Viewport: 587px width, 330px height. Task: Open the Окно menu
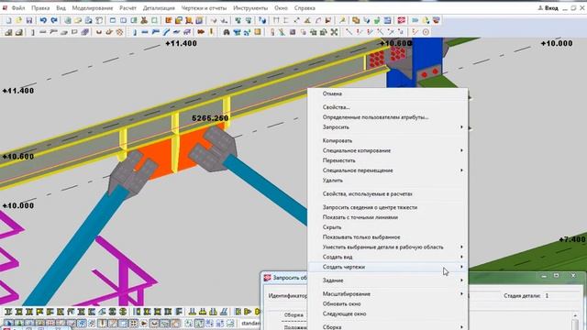tap(281, 8)
